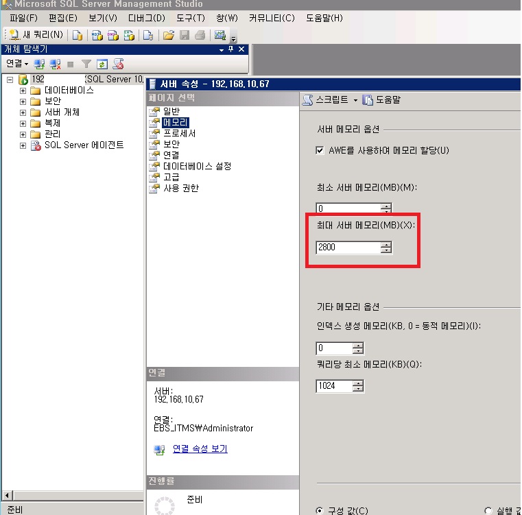Screen dimensions: 522x515
Task: Select the 데이터베이스 설정 page
Action: (197, 166)
